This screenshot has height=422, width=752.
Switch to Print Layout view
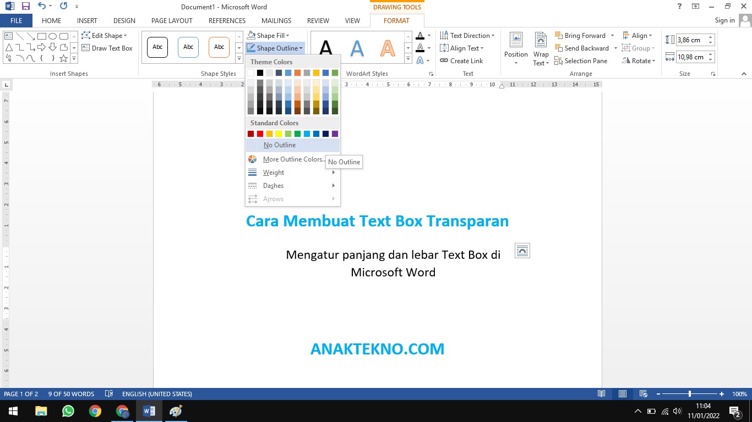[623, 394]
